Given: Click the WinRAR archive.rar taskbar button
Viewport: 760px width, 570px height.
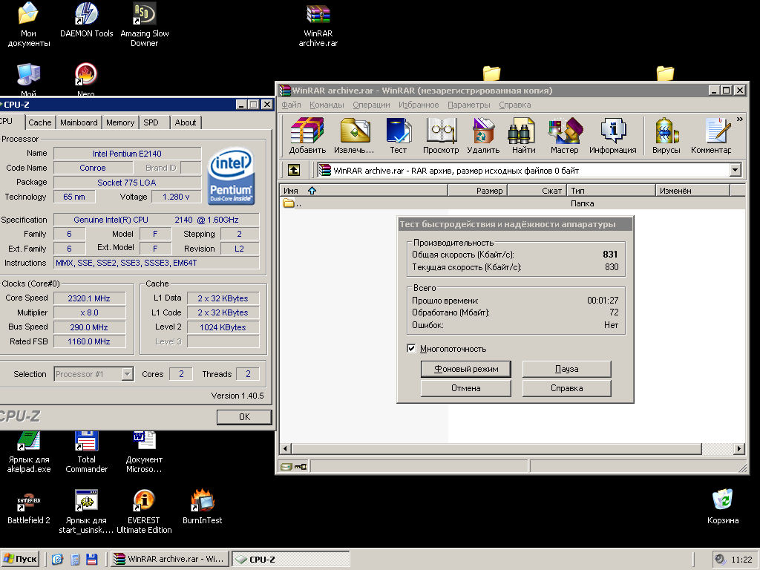Looking at the screenshot, I should (170, 559).
